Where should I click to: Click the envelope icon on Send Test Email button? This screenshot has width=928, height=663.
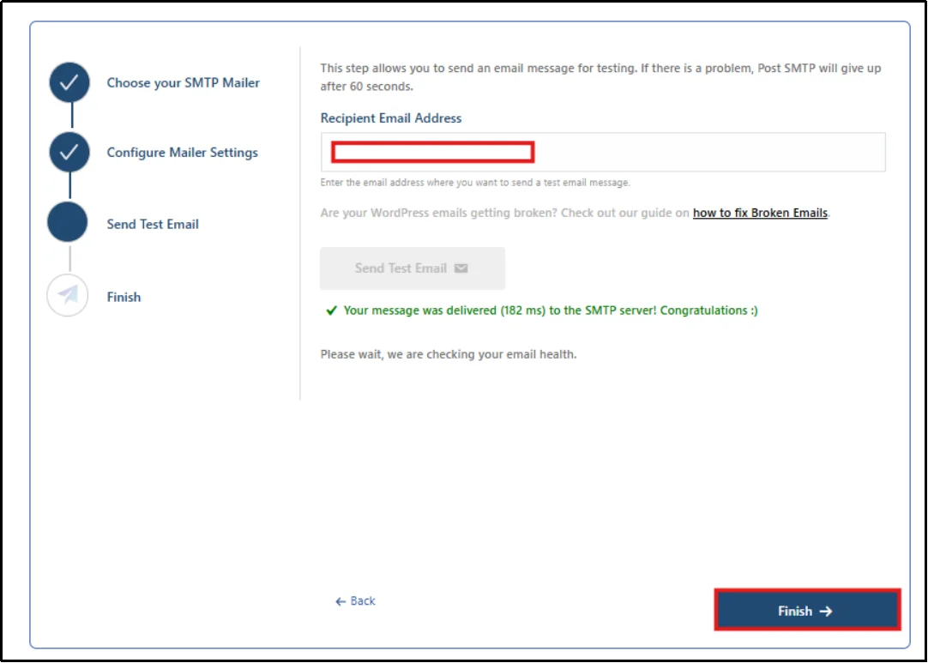461,268
